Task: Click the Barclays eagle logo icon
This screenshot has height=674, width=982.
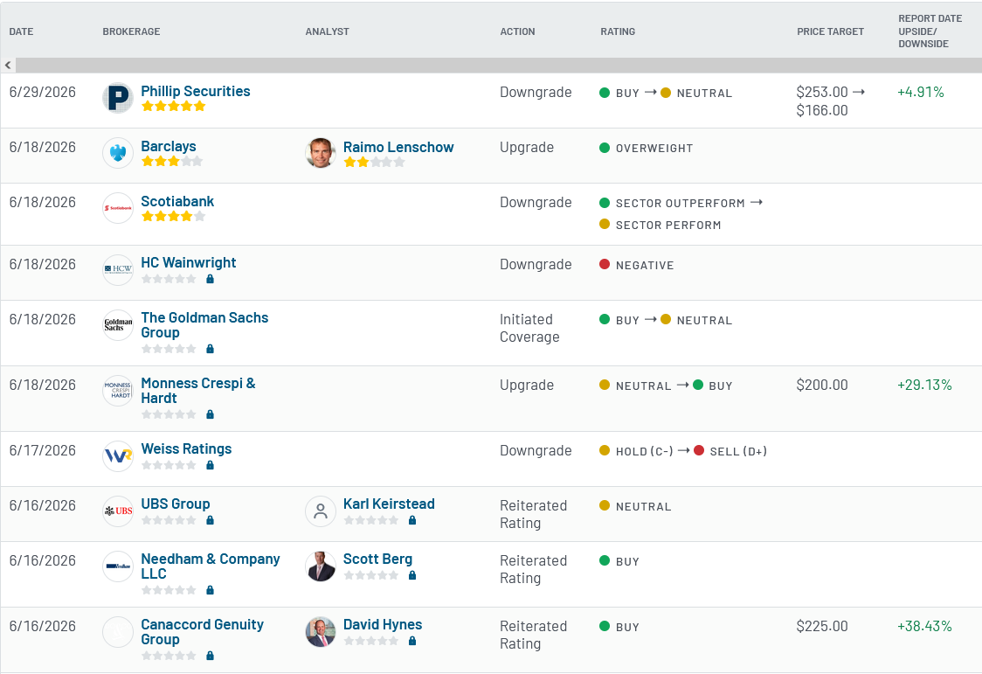Action: coord(118,154)
